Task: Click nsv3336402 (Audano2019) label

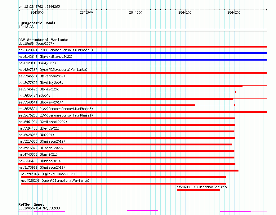Action: pyautogui.click(x=40, y=161)
